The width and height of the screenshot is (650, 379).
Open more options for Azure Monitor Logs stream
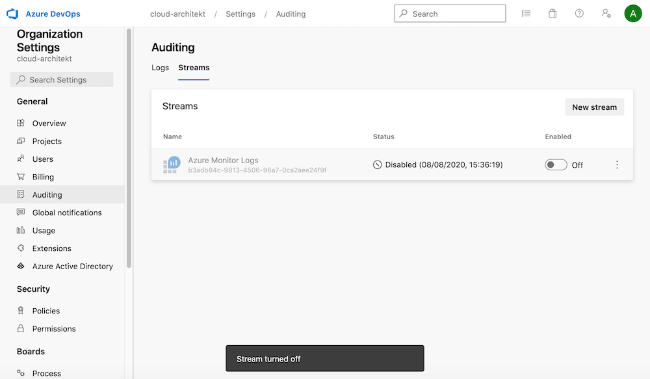pyautogui.click(x=617, y=164)
